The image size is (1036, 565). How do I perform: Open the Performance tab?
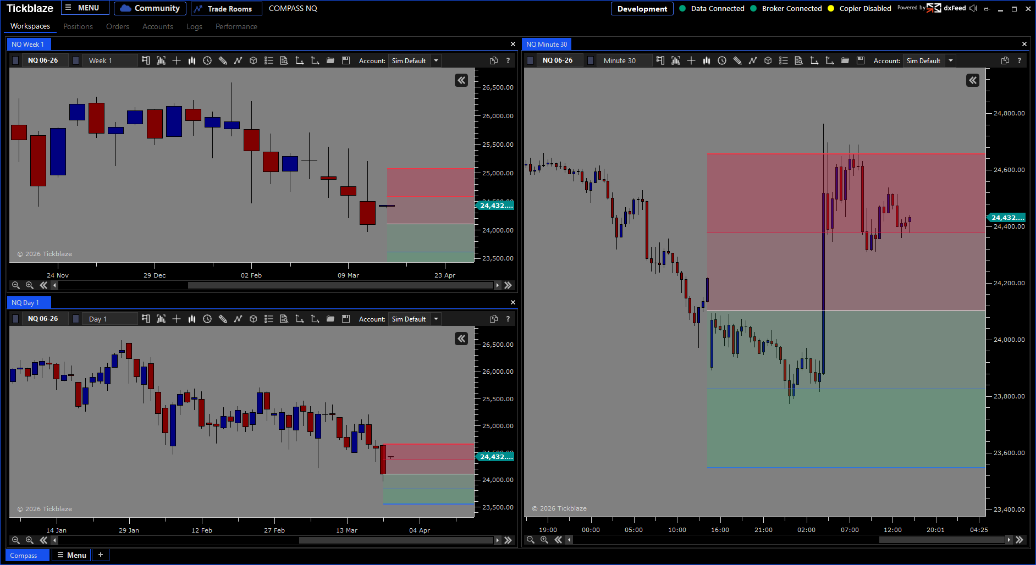236,26
